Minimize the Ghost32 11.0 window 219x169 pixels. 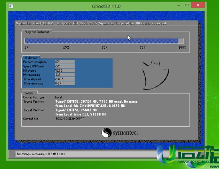[x=179, y=5]
